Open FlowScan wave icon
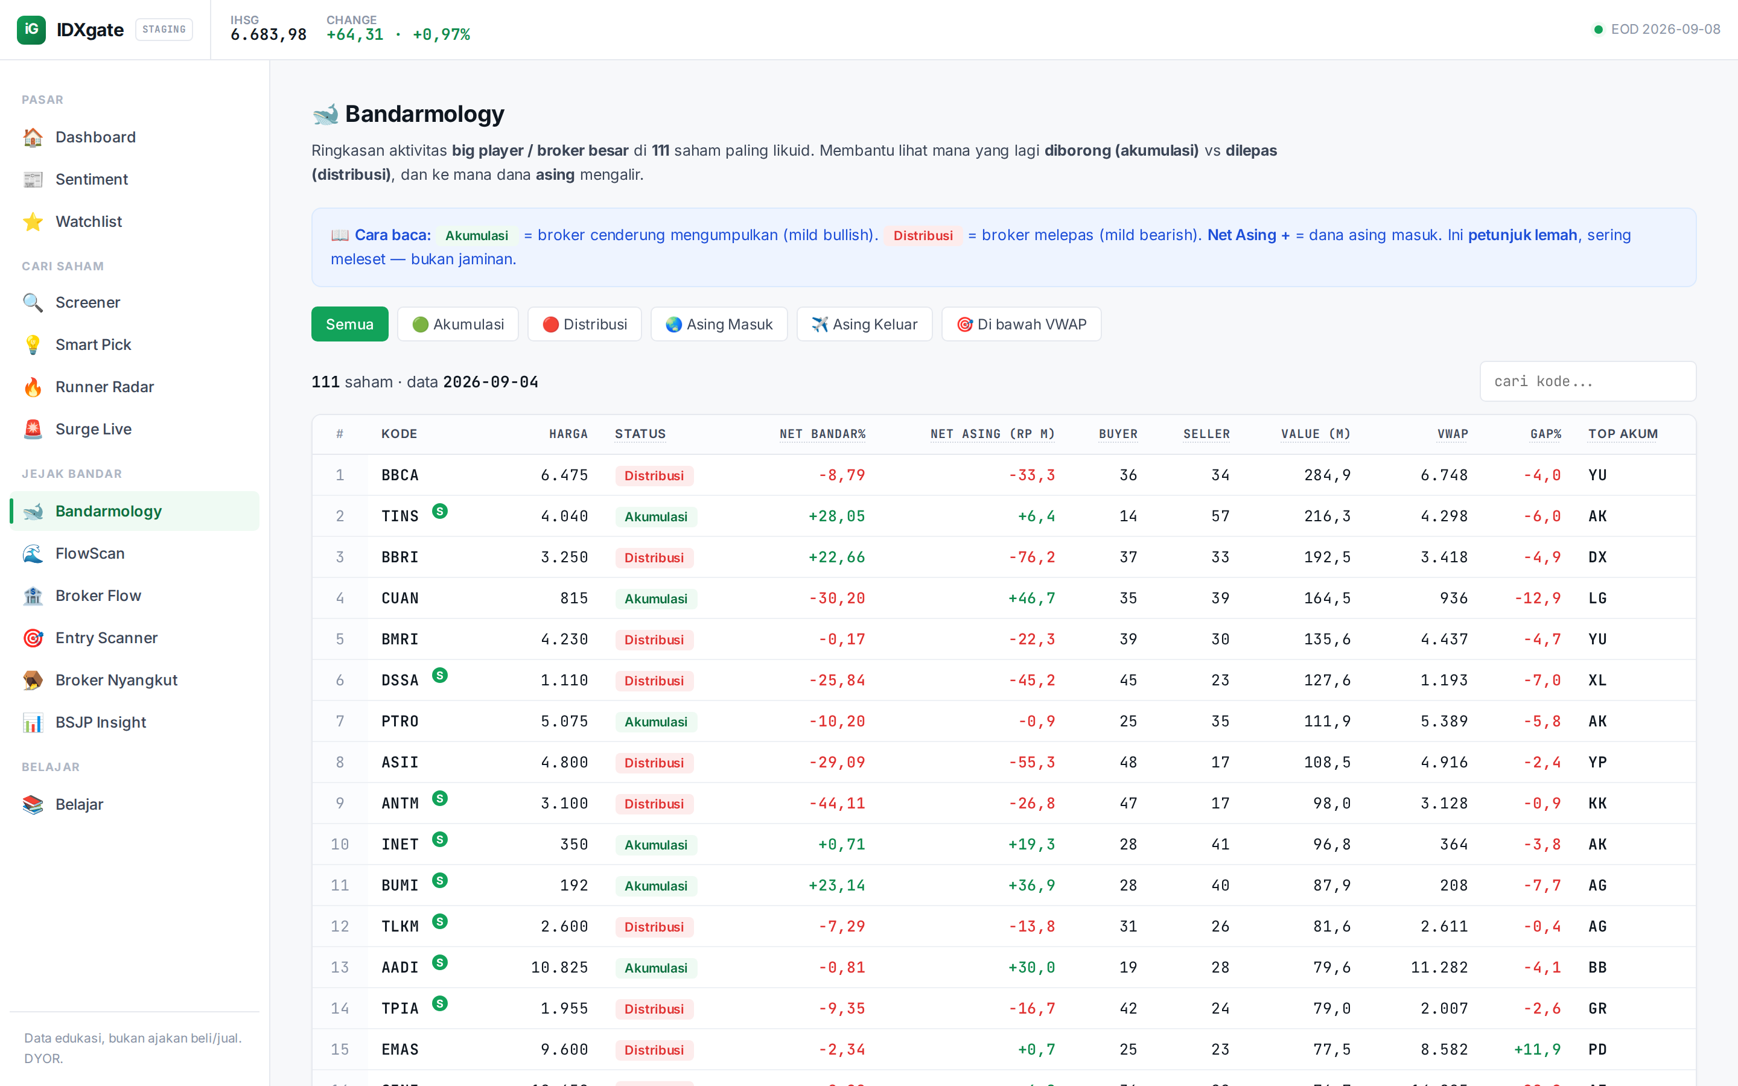Image resolution: width=1738 pixels, height=1086 pixels. (x=33, y=554)
